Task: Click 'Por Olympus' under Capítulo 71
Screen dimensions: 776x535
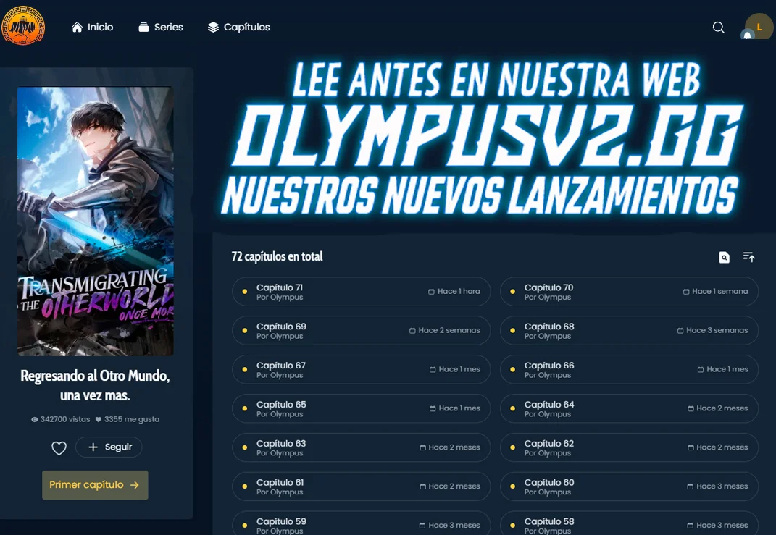Action: [x=280, y=298]
